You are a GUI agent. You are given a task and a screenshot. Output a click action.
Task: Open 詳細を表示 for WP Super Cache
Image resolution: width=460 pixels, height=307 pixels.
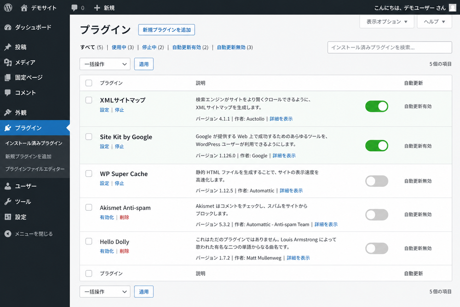pyautogui.click(x=291, y=191)
